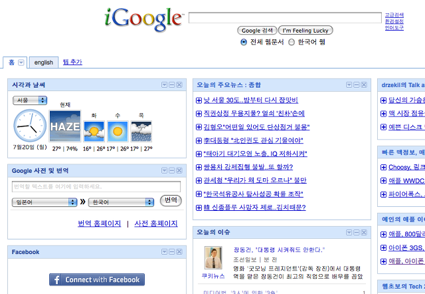This screenshot has width=425, height=294.
Task: Open the 서울 city dropdown
Action: pyautogui.click(x=30, y=100)
